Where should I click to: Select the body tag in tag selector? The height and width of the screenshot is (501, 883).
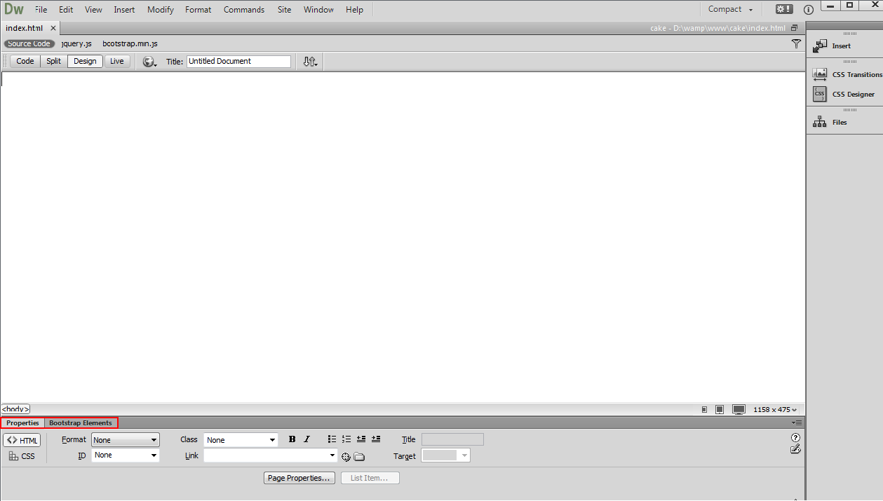pyautogui.click(x=15, y=409)
